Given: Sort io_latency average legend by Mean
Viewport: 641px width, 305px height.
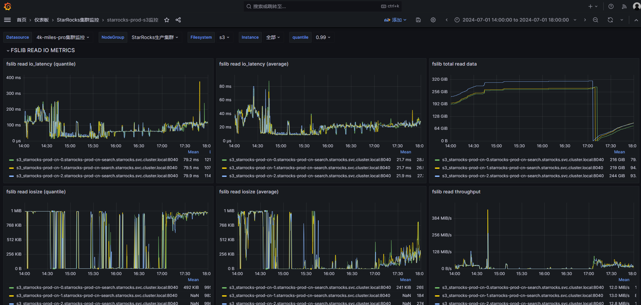Looking at the screenshot, I should 406,152.
